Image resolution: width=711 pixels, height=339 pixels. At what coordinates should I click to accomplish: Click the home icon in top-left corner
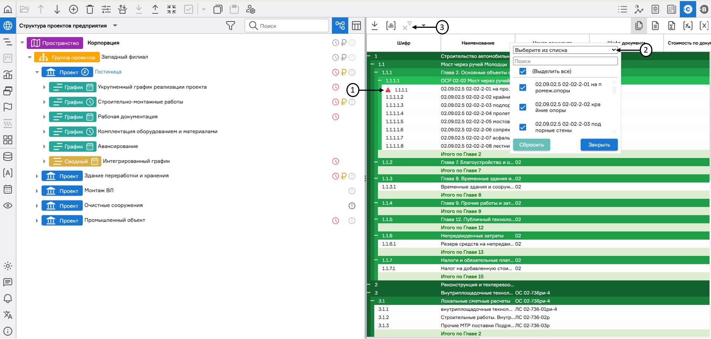pyautogui.click(x=8, y=9)
